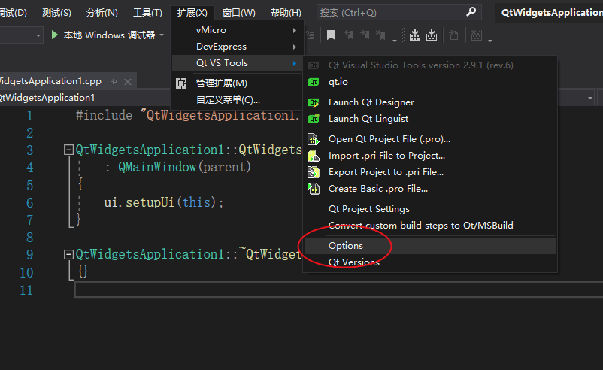The image size is (603, 370).
Task: Click Import .pri File icon
Action: click(x=314, y=156)
